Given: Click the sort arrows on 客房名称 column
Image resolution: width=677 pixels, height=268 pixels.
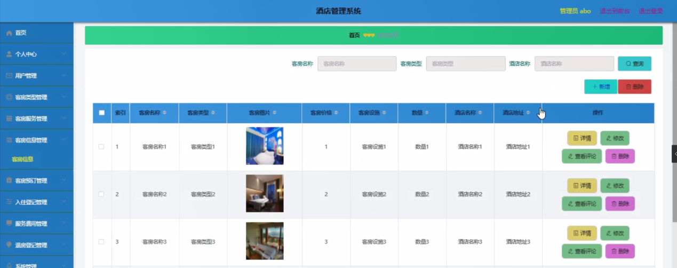Looking at the screenshot, I should (164, 113).
